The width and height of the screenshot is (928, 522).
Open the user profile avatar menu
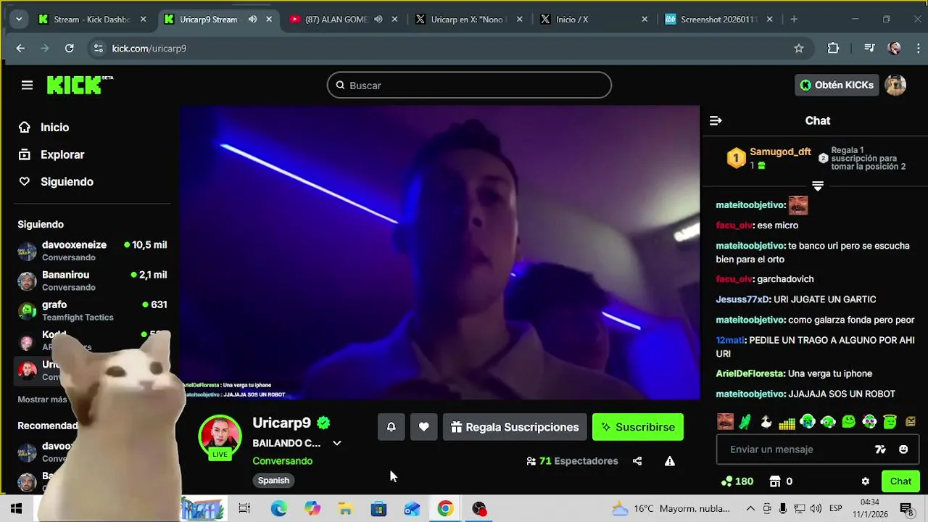coord(895,85)
